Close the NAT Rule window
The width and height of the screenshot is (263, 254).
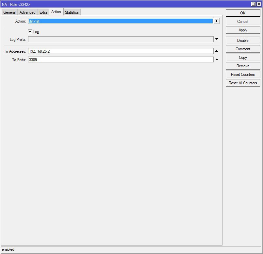[259, 4]
